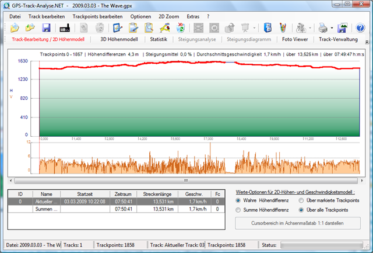
Task: Select 'Summe Höhendifferenz' radio option
Action: click(238, 209)
